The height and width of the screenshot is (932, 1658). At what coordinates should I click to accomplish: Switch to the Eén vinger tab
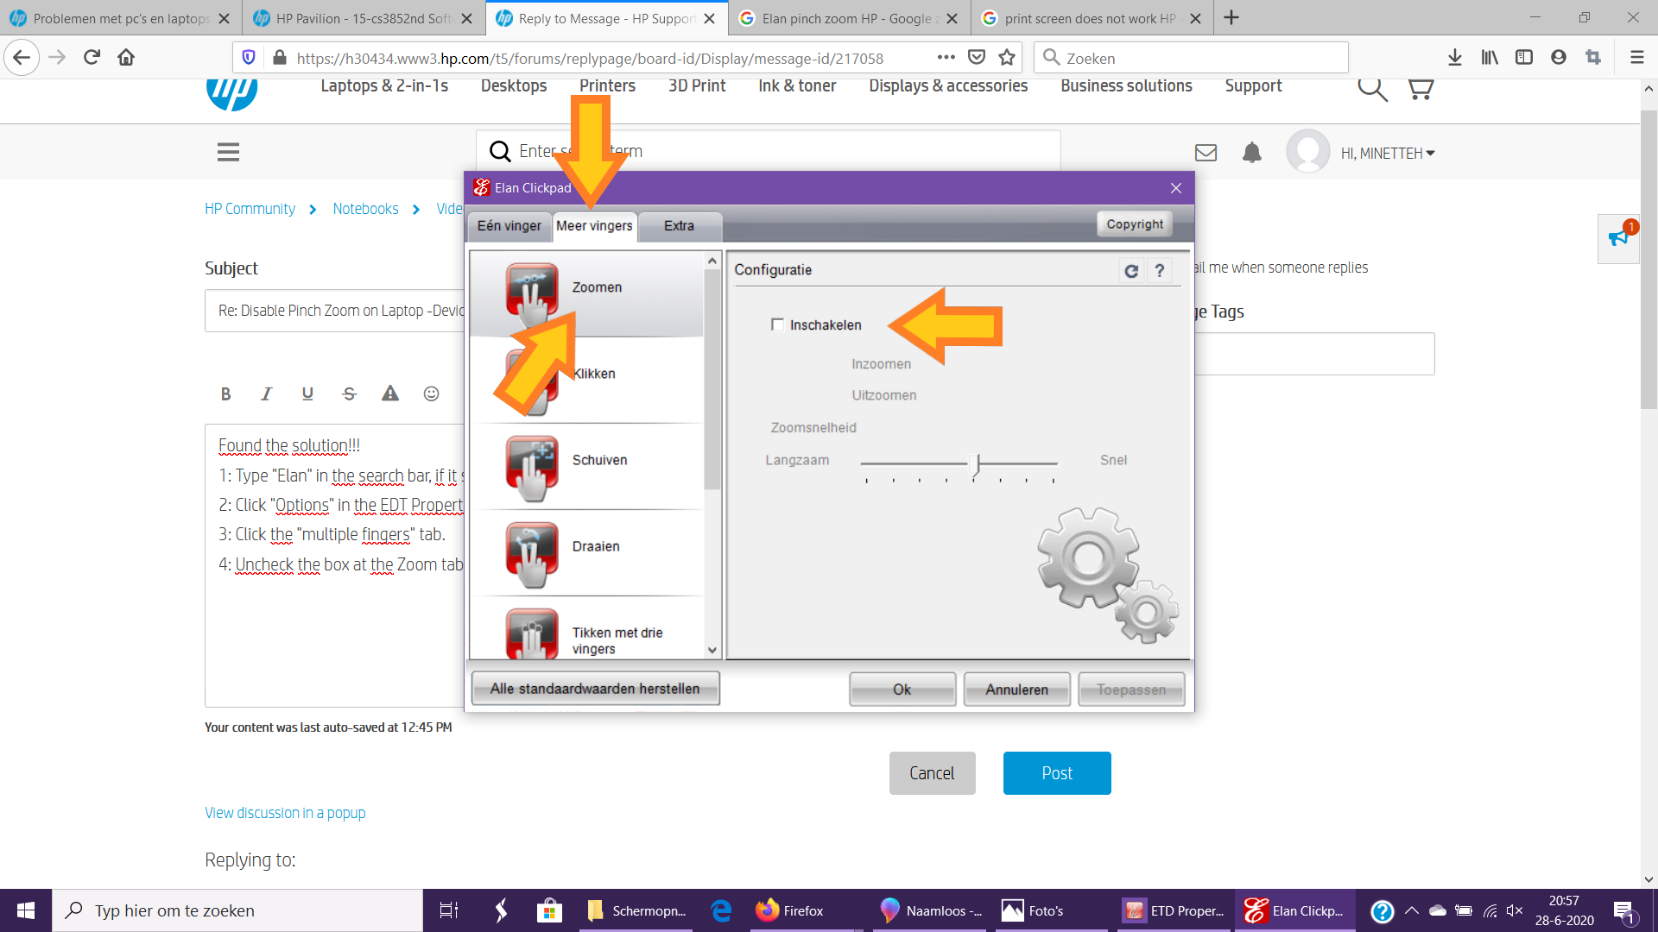tap(509, 226)
